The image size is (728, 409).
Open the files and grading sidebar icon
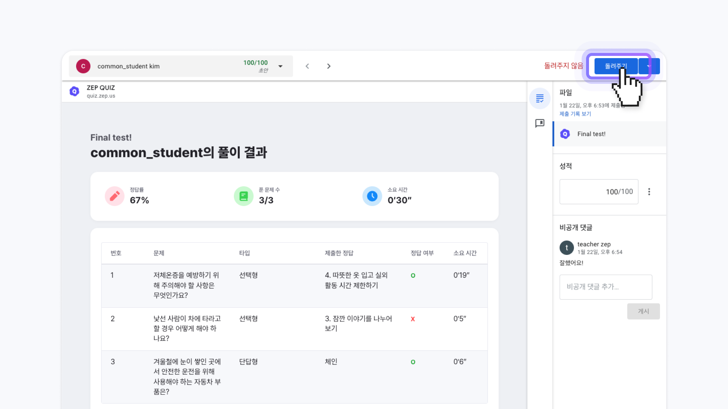pos(540,99)
